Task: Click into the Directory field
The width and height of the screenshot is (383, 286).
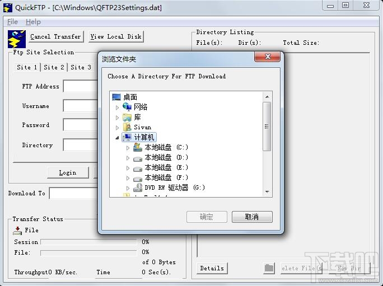Action: point(81,145)
